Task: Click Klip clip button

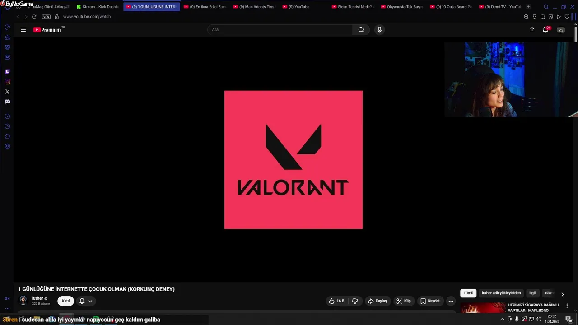Action: [403, 301]
